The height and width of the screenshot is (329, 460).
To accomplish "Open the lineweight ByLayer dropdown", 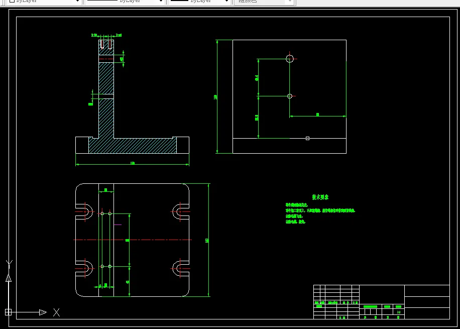I will pyautogui.click(x=199, y=1).
